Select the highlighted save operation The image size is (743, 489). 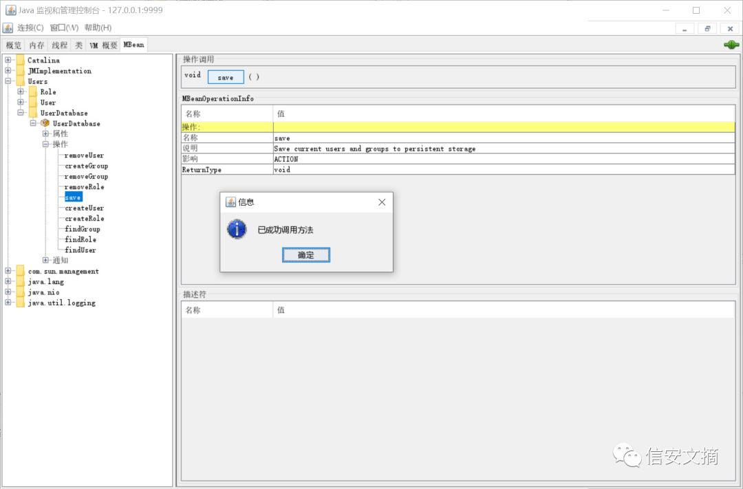coord(74,197)
